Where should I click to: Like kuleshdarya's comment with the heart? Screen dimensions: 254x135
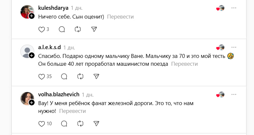(x=41, y=29)
